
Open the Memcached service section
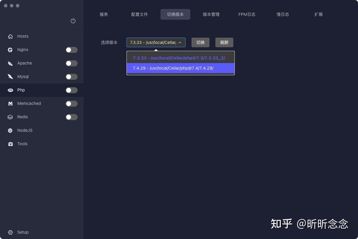coord(10,103)
